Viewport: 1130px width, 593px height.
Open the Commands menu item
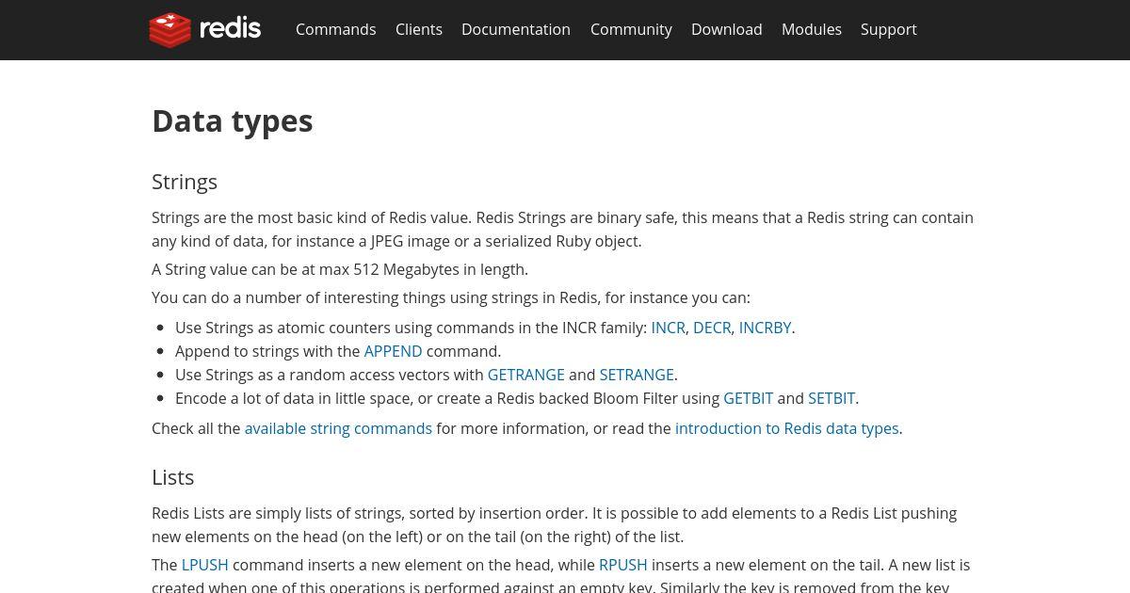point(335,29)
